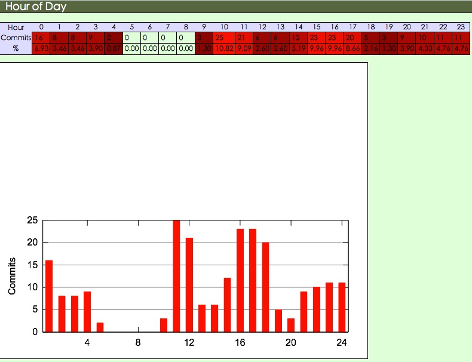
Task: Select the Commits cell under hour 4
Action: (114, 38)
